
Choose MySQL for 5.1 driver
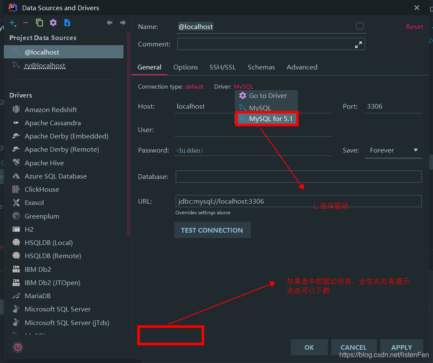coord(267,119)
